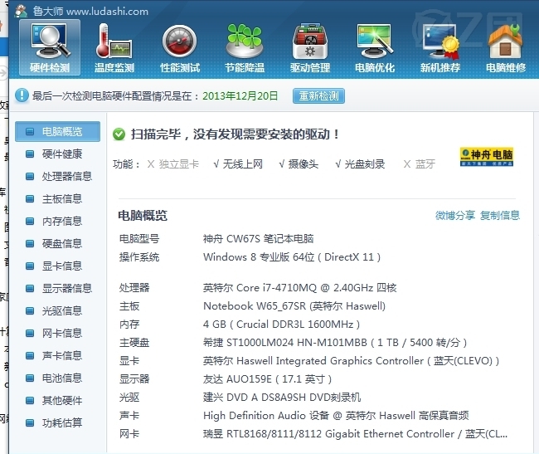Click the 友达 AUO159E display text
539x454 pixels.
click(268, 378)
